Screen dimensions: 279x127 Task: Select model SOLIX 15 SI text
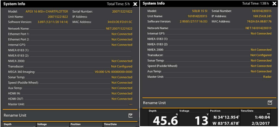click(x=200, y=11)
